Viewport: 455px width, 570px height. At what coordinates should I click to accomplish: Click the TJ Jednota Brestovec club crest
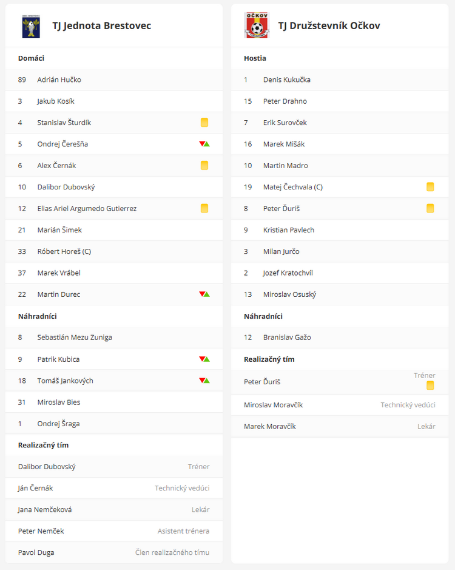tap(31, 26)
